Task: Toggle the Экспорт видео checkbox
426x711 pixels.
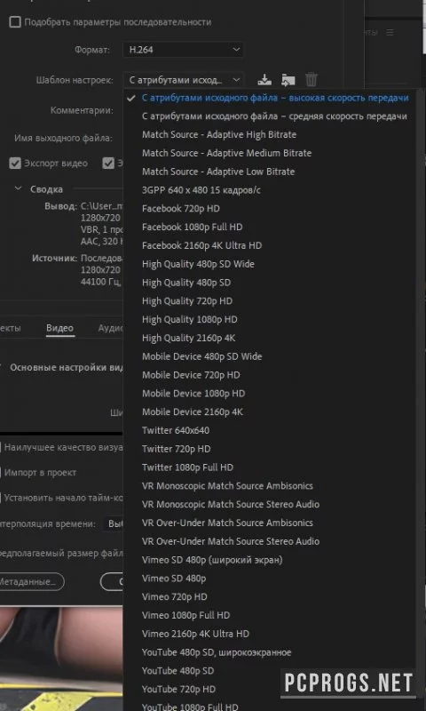Action: tap(15, 164)
